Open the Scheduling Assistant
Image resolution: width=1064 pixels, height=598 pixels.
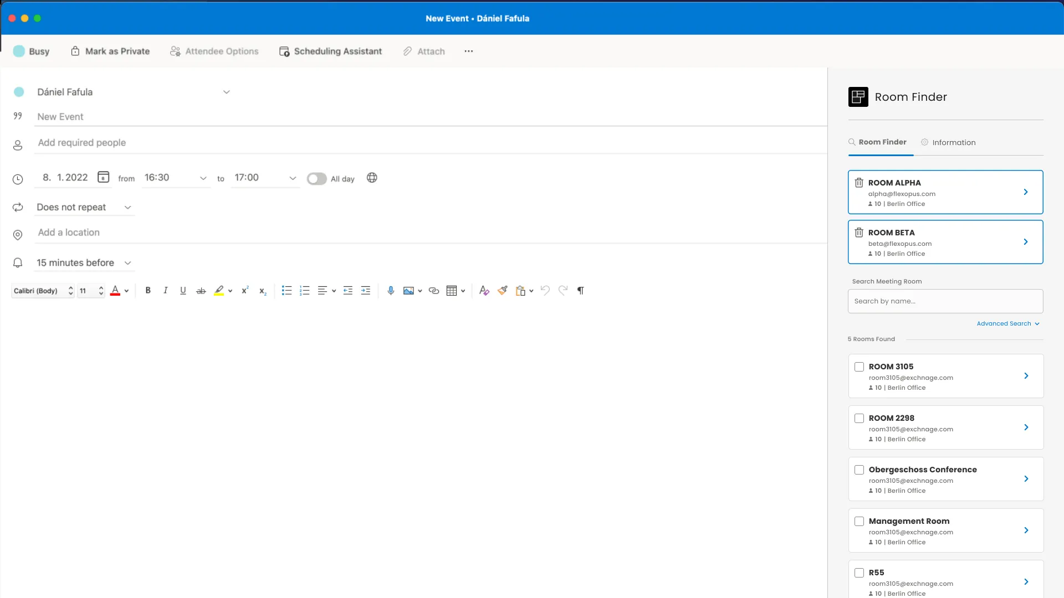tap(330, 51)
